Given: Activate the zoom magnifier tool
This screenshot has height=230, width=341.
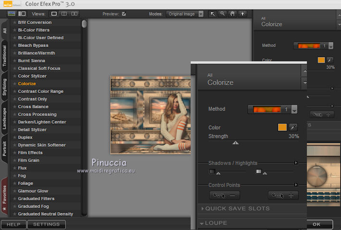Looking at the screenshot, I should pyautogui.click(x=222, y=14).
